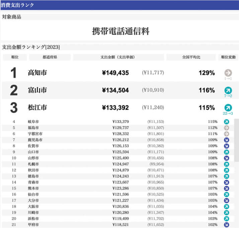
Task: Click the gray arrow icon in 福島市 row
Action: [x=226, y=128]
